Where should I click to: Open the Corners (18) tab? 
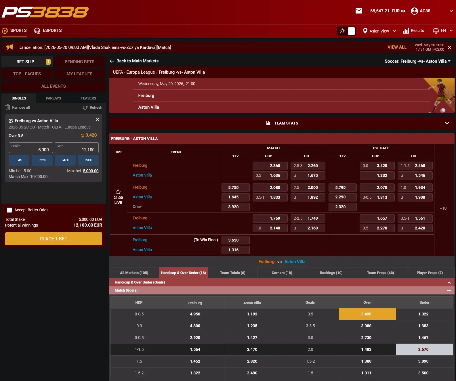282,273
